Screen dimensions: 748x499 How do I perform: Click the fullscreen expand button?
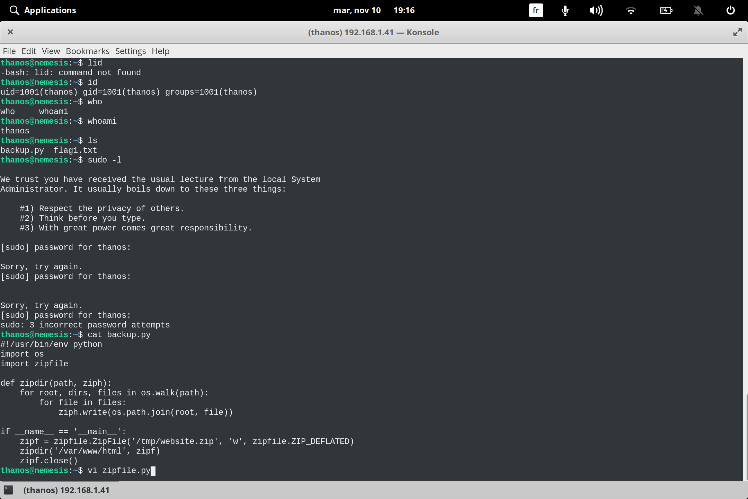pos(738,32)
